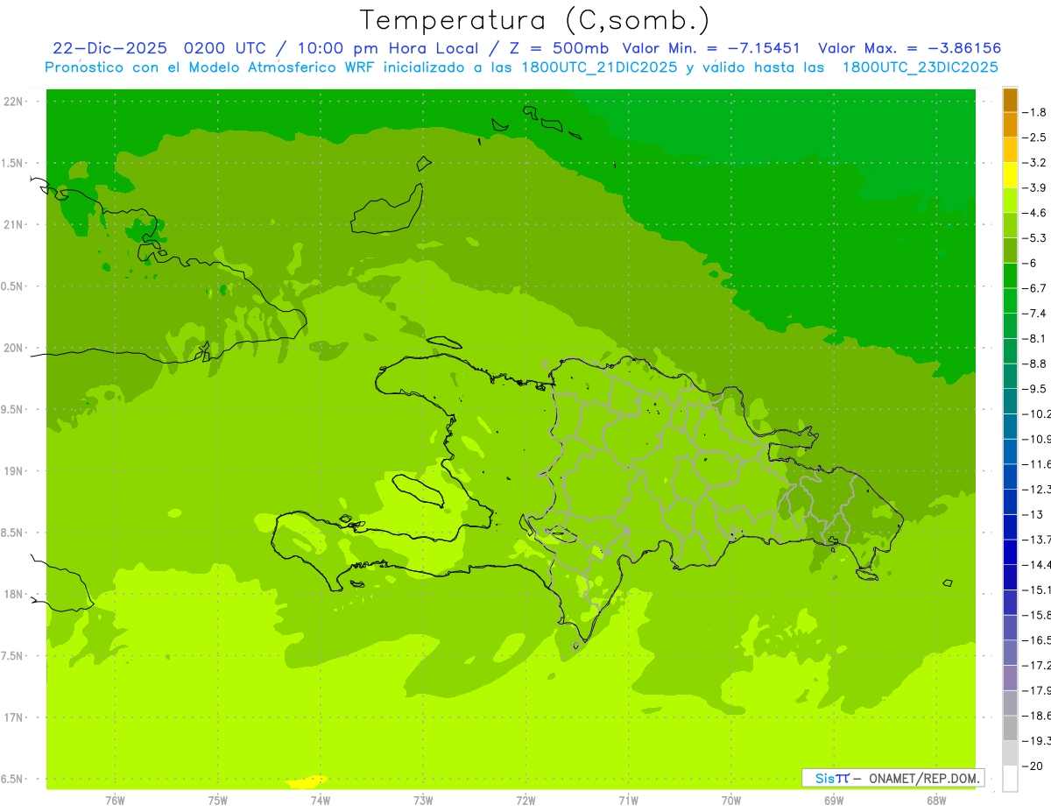The image size is (1051, 812).
Task: Click the "73W" longitude label
Action: (x=423, y=801)
